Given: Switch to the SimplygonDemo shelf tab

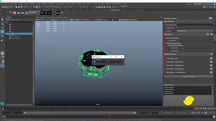Looking at the screenshot, I should [x=115, y=10].
